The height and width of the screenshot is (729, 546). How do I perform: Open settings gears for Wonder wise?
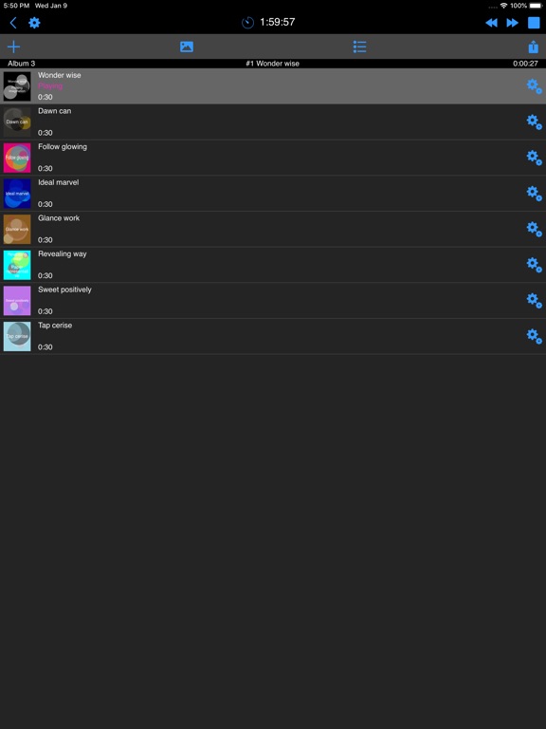tap(534, 86)
